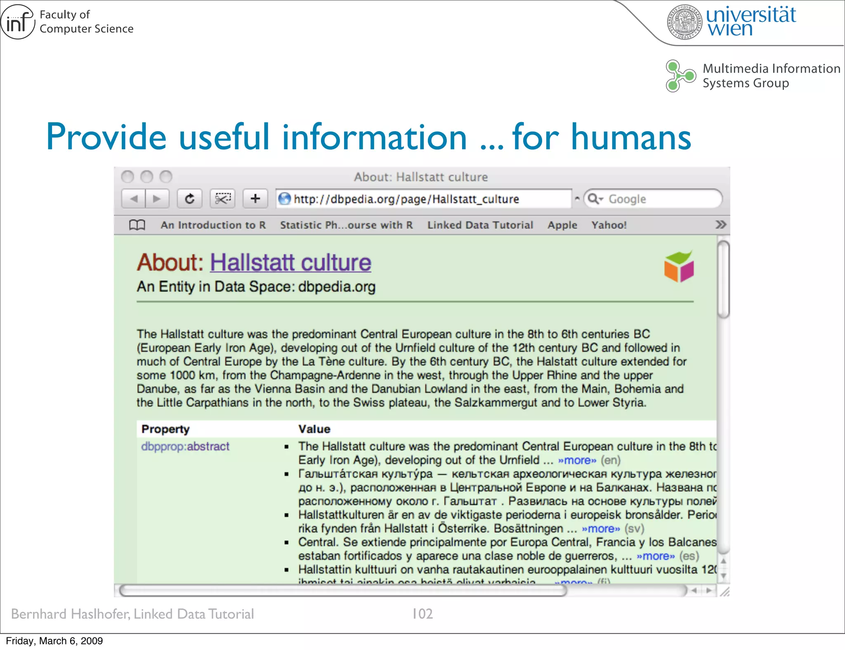Click 'An Entity in Data Space: dbpedia.org' text
Viewport: 845px width, 650px height.
pos(256,287)
